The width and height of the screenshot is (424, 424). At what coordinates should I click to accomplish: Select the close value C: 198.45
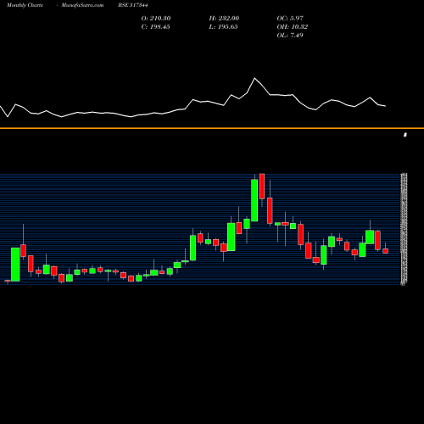coord(155,27)
